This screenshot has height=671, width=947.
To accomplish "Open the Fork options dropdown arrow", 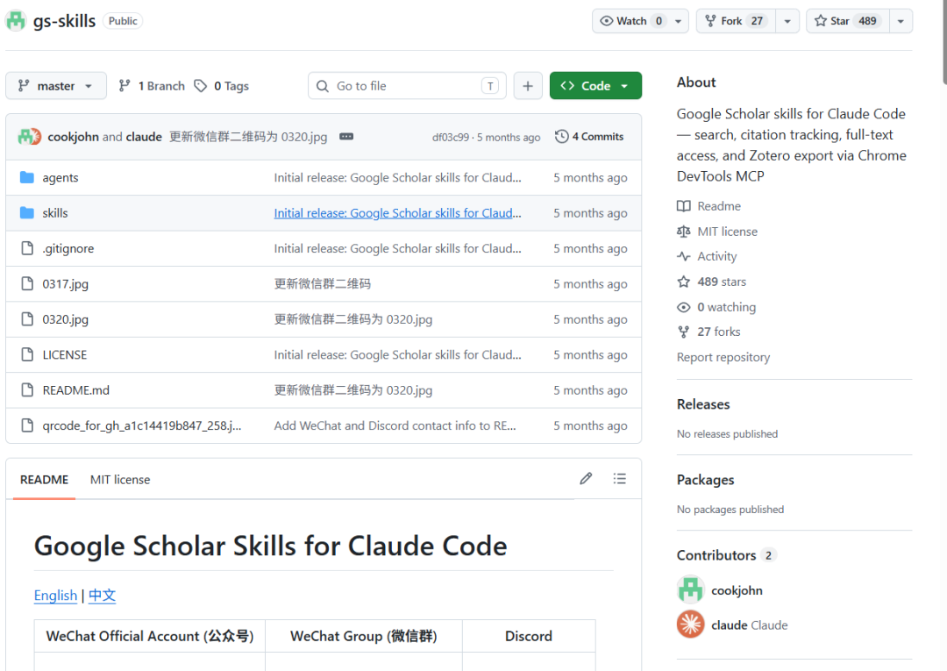I will [787, 21].
